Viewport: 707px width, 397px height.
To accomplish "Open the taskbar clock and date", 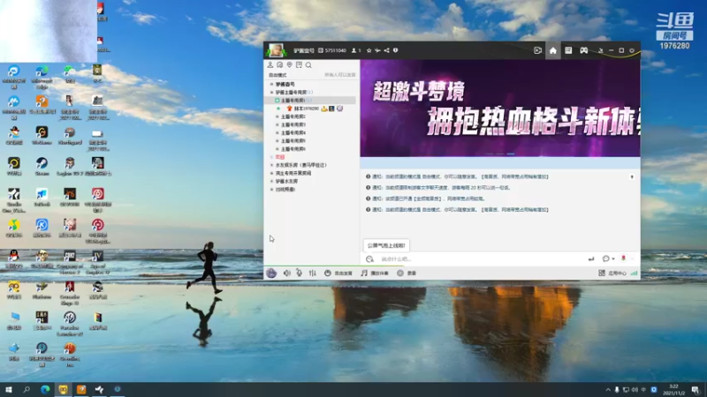I will [x=673, y=390].
